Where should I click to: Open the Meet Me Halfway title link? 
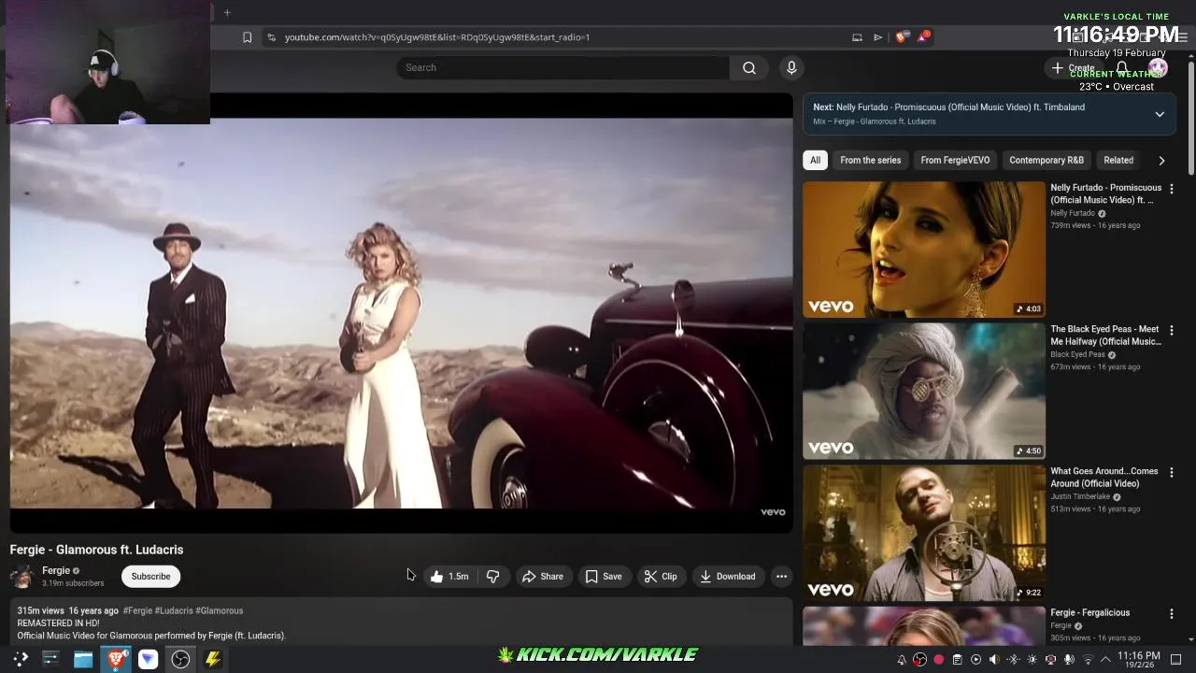[1105, 336]
